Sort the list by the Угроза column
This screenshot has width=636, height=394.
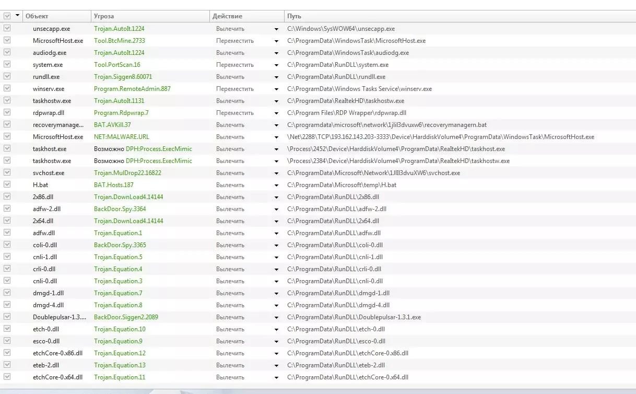tap(150, 16)
